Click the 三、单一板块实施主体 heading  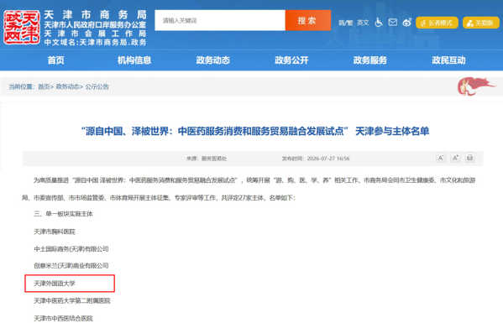click(63, 214)
